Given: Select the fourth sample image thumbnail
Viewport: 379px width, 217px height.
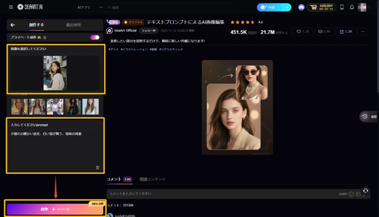Looking at the screenshot, I should click(73, 106).
